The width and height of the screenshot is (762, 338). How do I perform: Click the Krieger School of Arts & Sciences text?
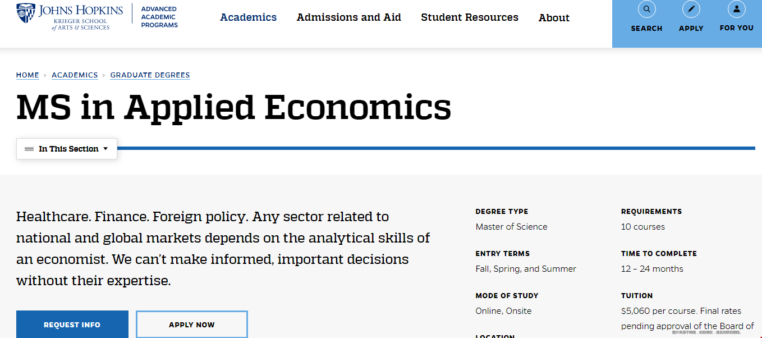[81, 24]
